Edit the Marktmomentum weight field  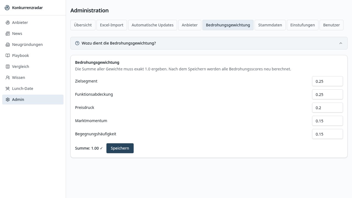[328, 121]
